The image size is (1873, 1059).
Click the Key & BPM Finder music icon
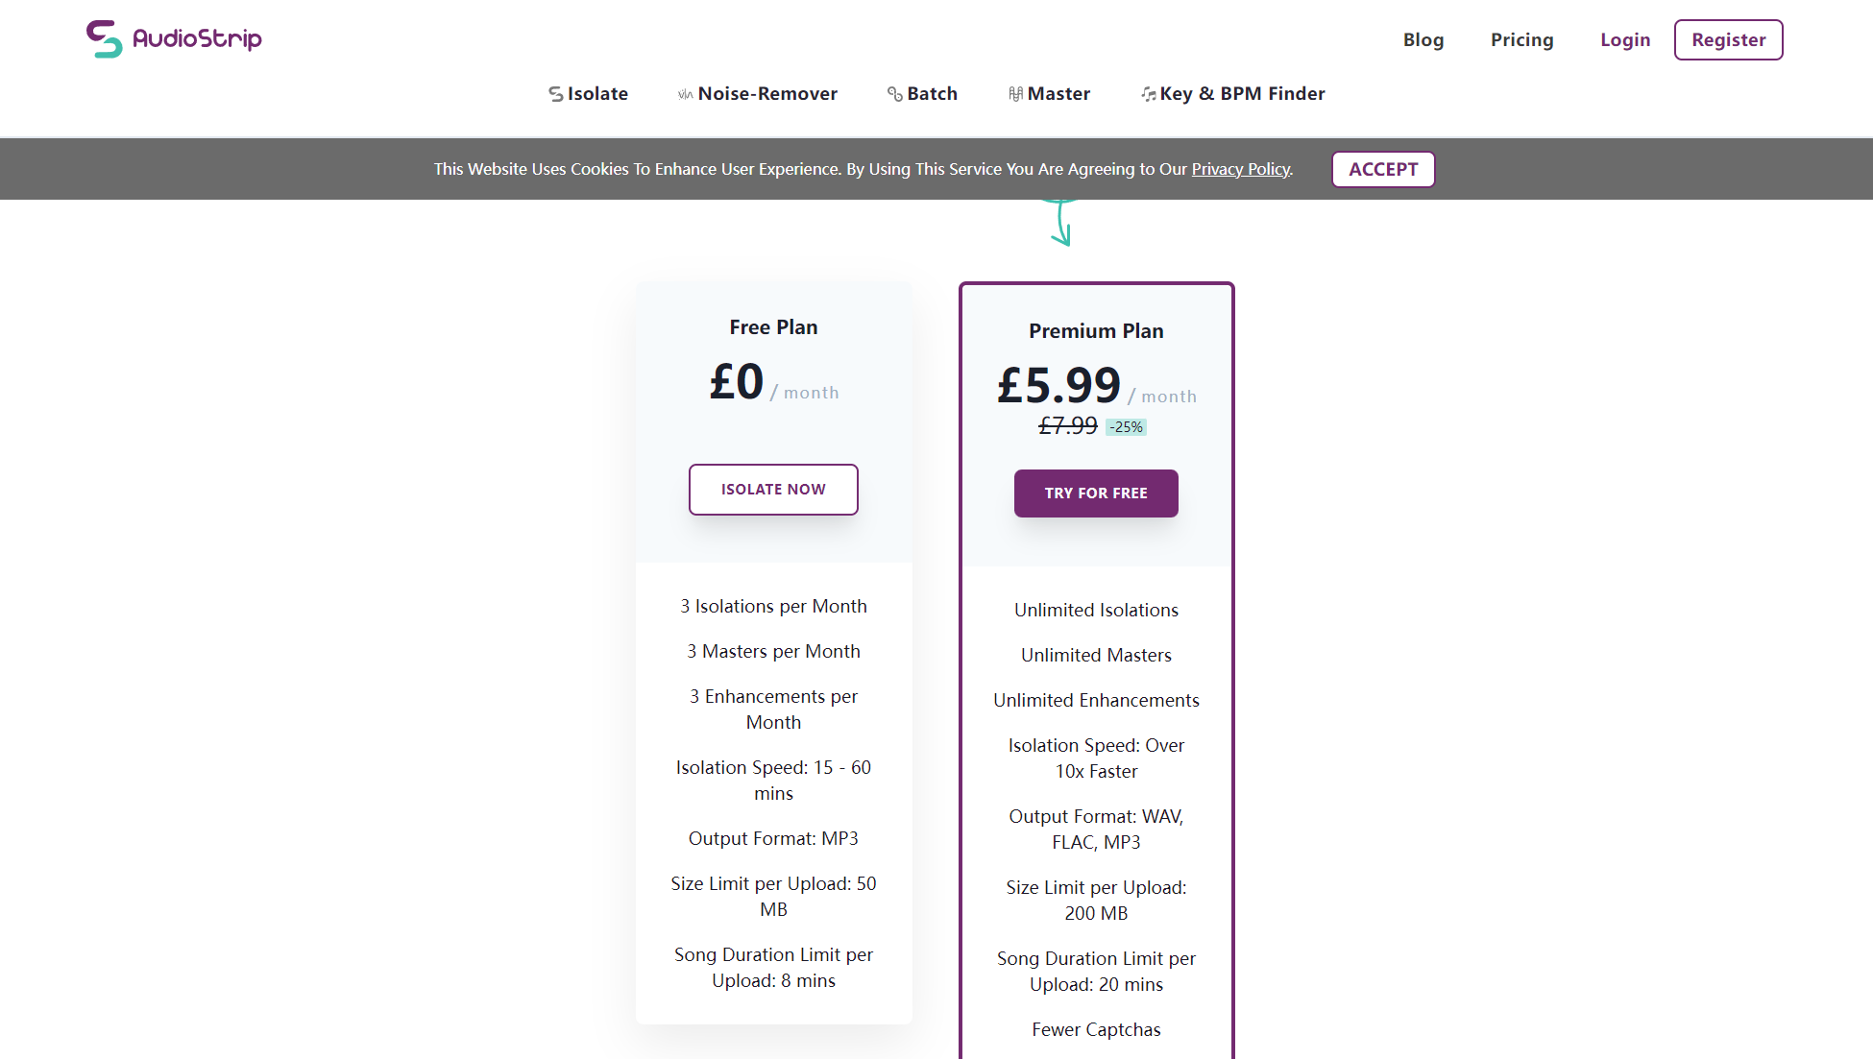1148,94
